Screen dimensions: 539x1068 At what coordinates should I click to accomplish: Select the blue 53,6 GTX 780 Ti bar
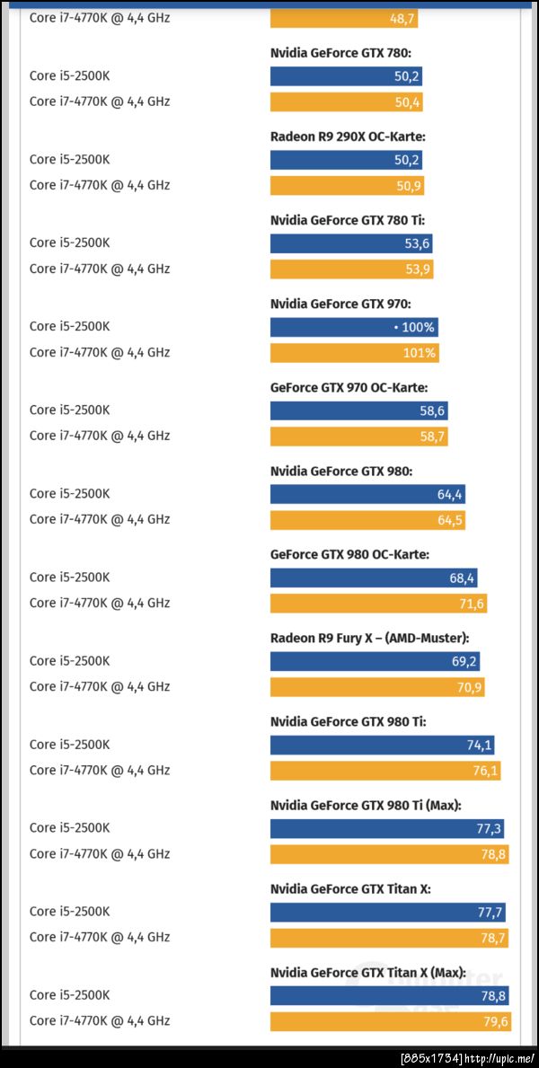click(x=351, y=243)
